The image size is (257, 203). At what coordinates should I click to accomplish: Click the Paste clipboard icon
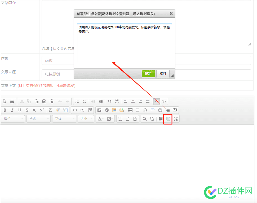click(37, 102)
